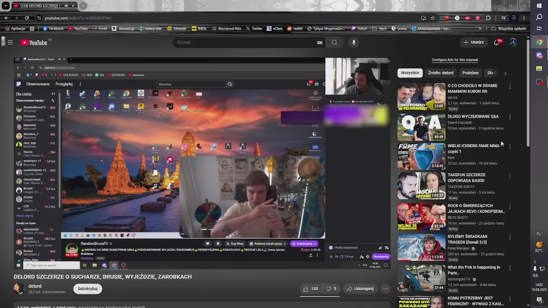This screenshot has width=548, height=308.
Task: Open YouTube notifications bell
Action: coord(497,42)
